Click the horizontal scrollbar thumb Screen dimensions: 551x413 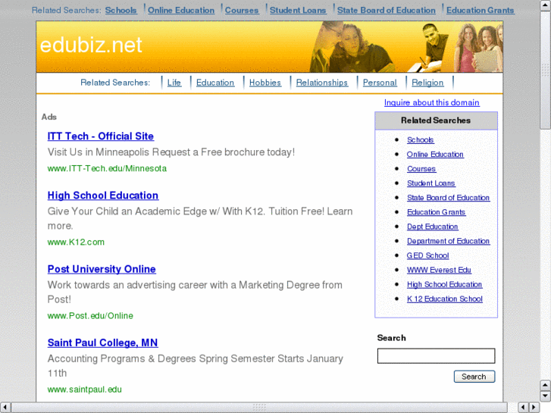[259, 408]
